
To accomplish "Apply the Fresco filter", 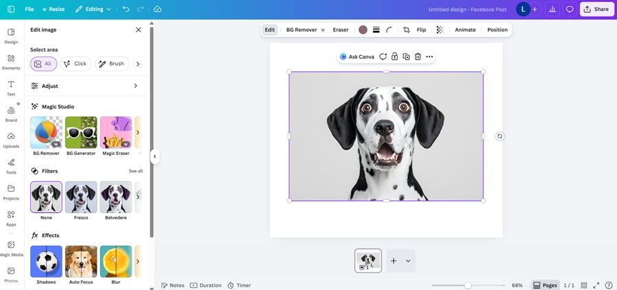I will 81,197.
